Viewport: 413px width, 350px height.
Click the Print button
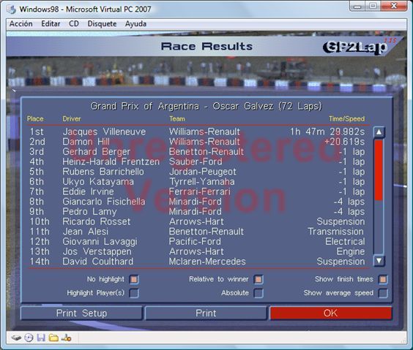tap(206, 313)
